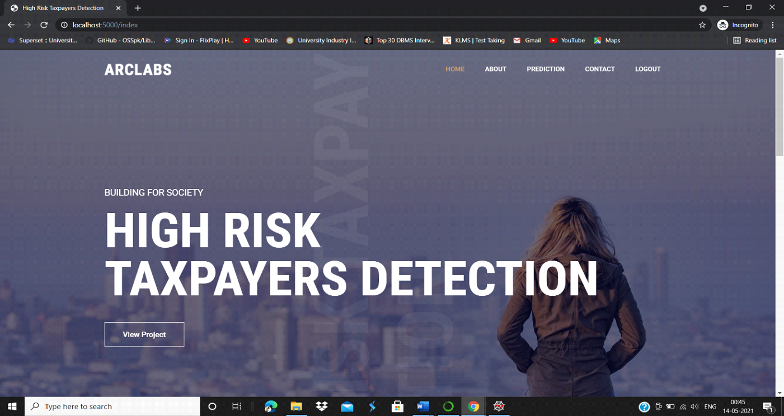Select the High Risk Taxpayers Detection tab
The width and height of the screenshot is (784, 416).
point(62,8)
